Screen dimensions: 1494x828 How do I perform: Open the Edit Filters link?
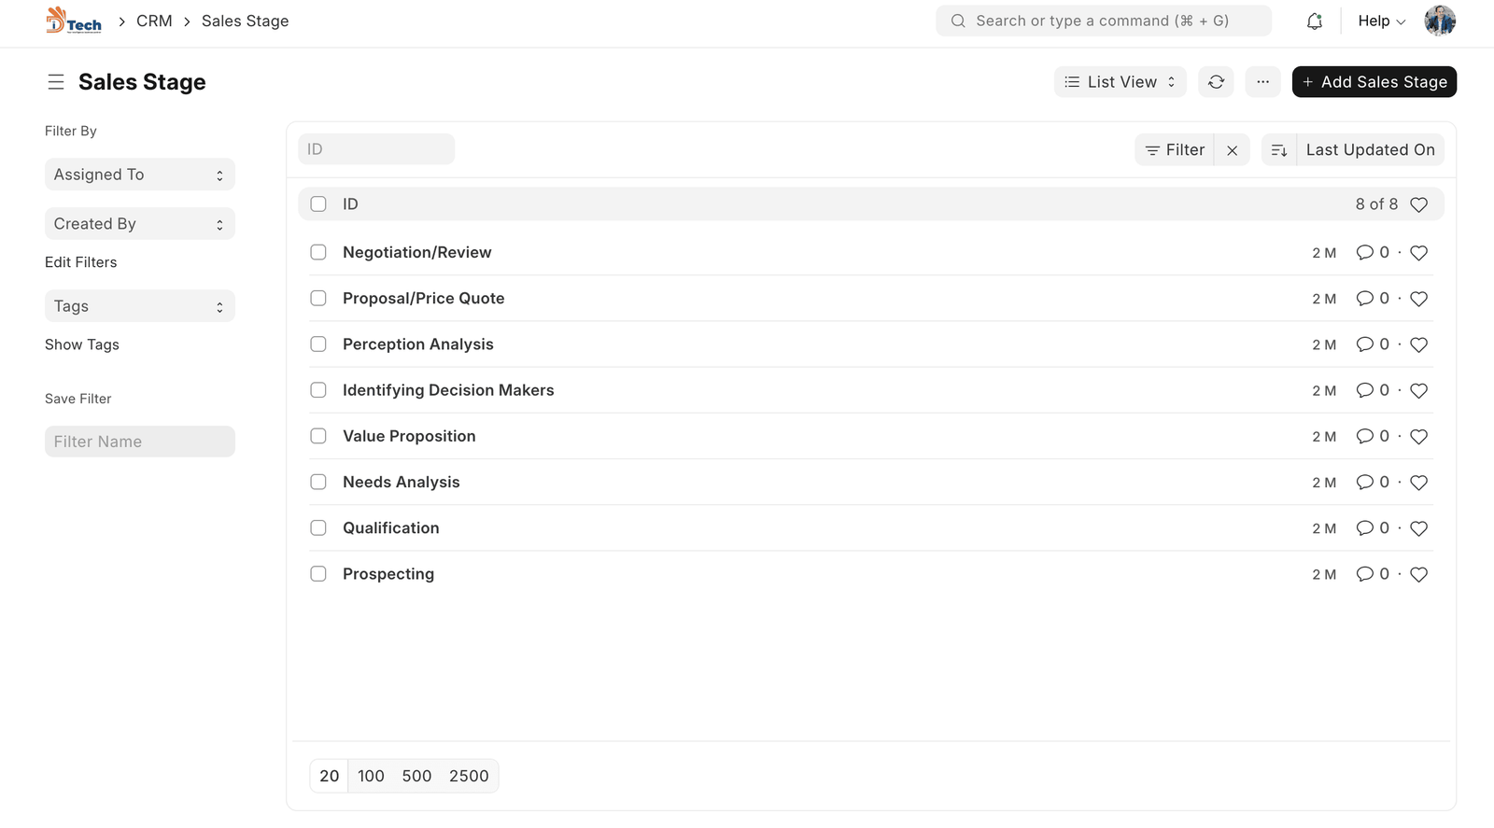[81, 262]
